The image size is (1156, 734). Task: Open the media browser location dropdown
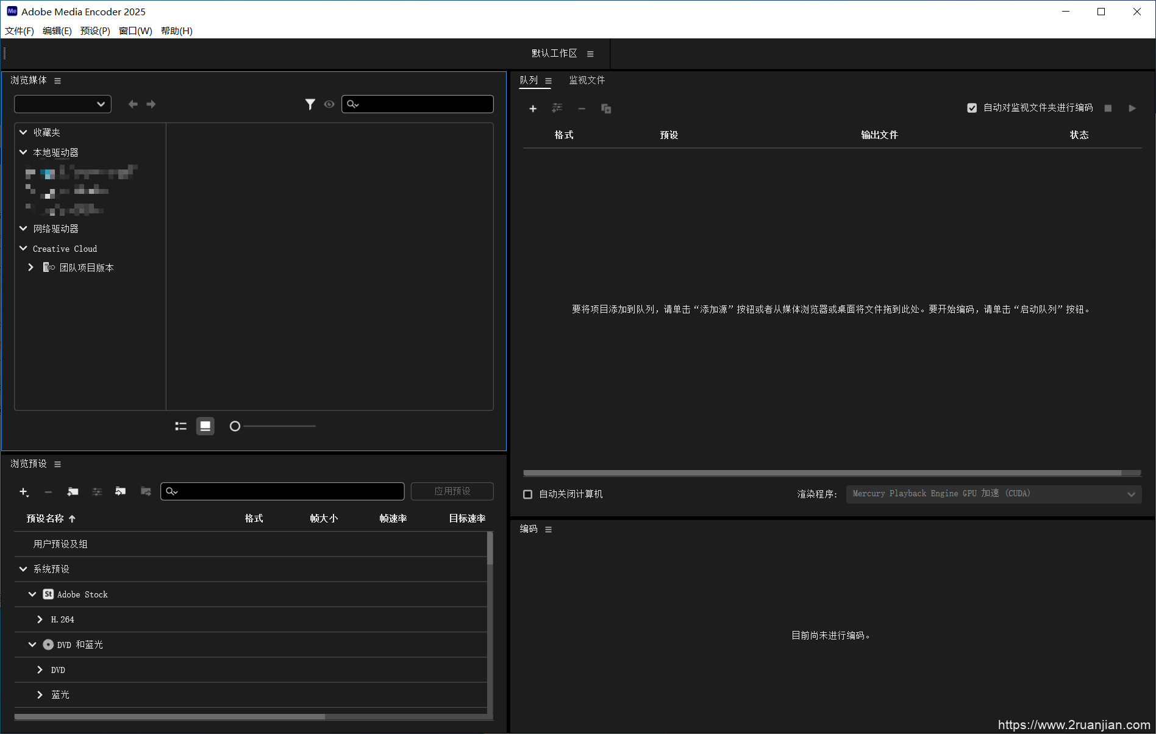point(63,104)
